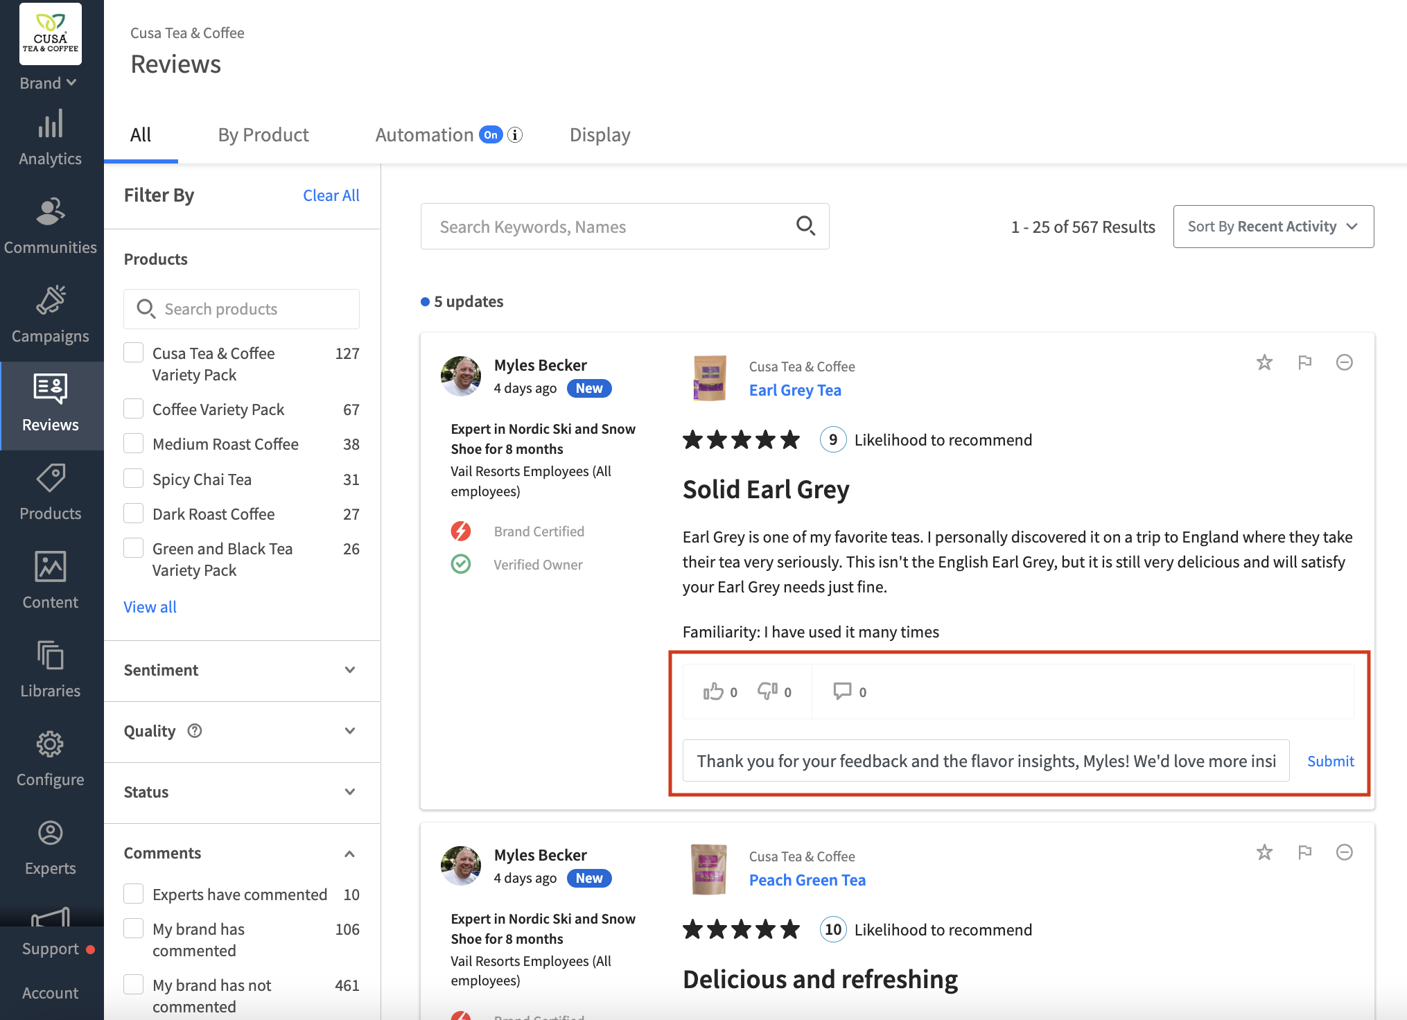Click the Automation On badge
Viewport: 1407px width, 1020px height.
tap(491, 135)
